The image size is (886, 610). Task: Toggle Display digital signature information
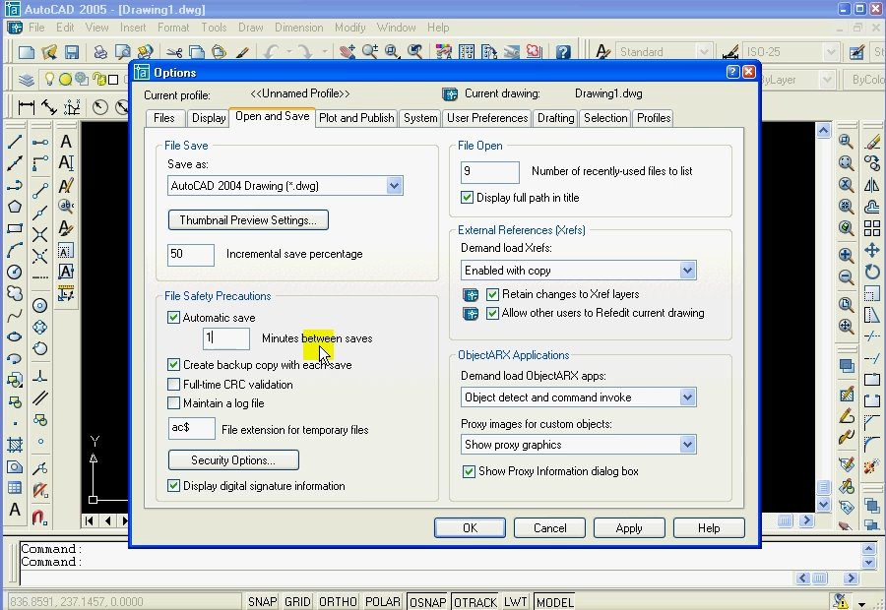[173, 486]
